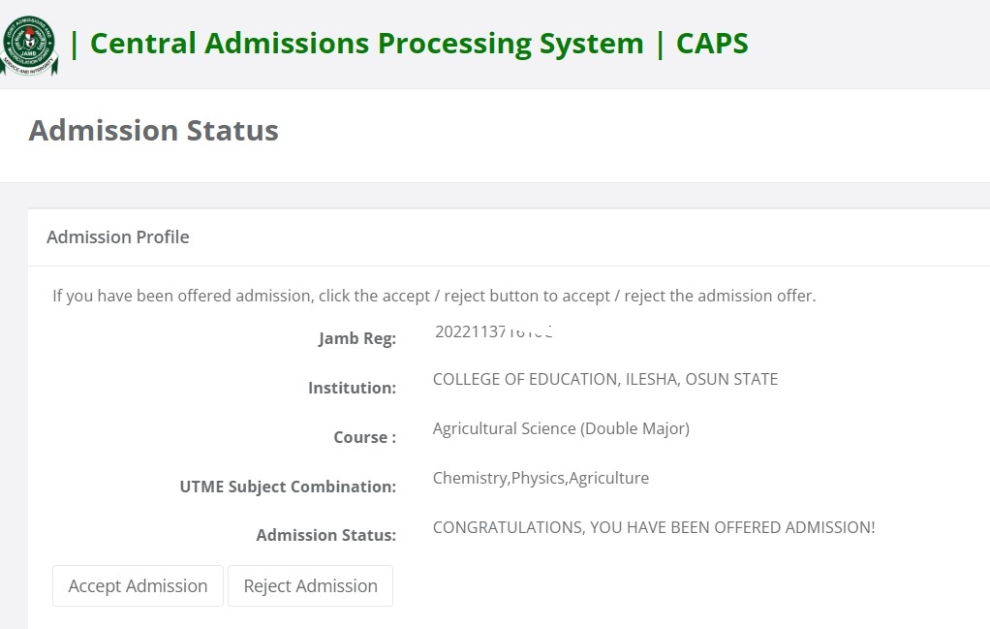Click the Course field label

(x=364, y=438)
